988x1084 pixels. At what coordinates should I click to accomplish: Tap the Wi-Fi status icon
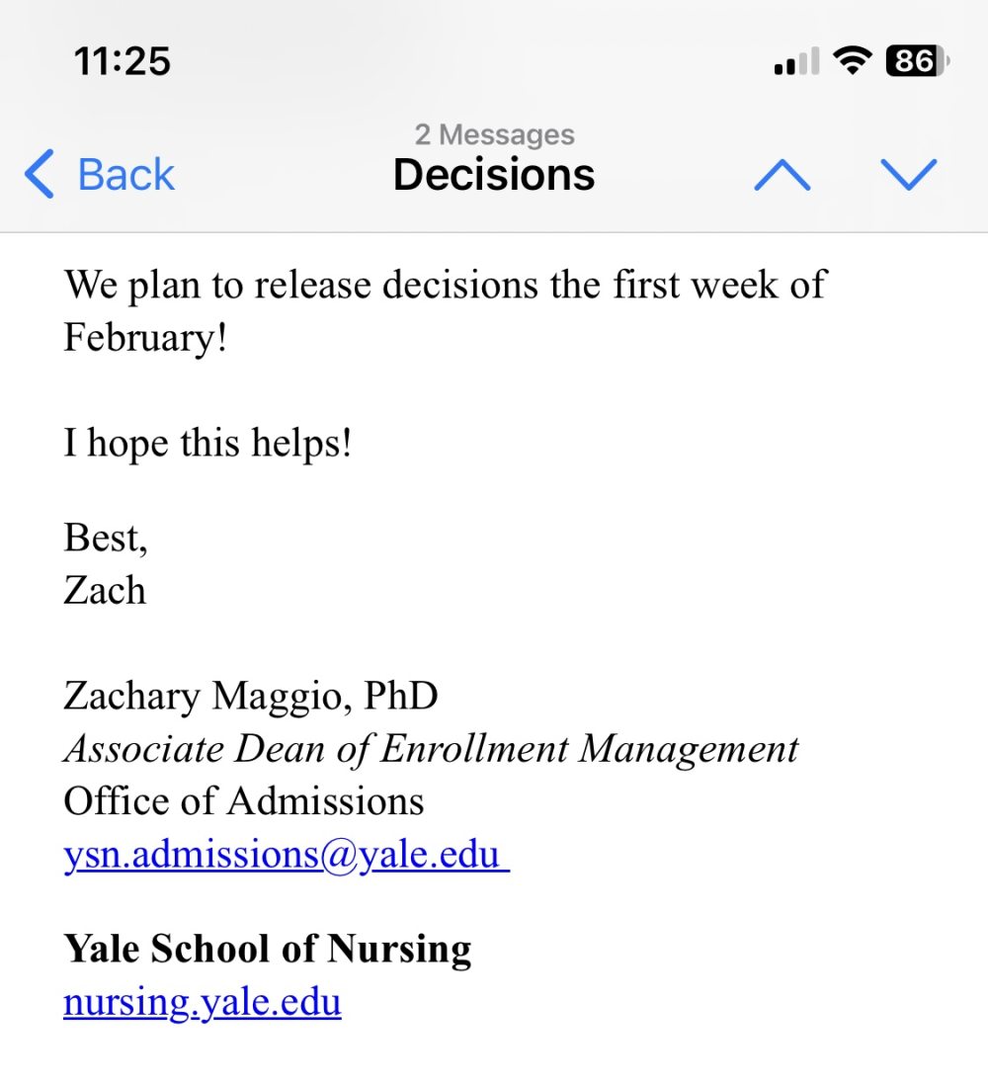[x=853, y=61]
